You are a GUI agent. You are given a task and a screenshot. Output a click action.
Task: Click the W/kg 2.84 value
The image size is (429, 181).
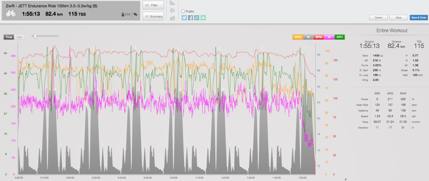click(x=376, y=80)
